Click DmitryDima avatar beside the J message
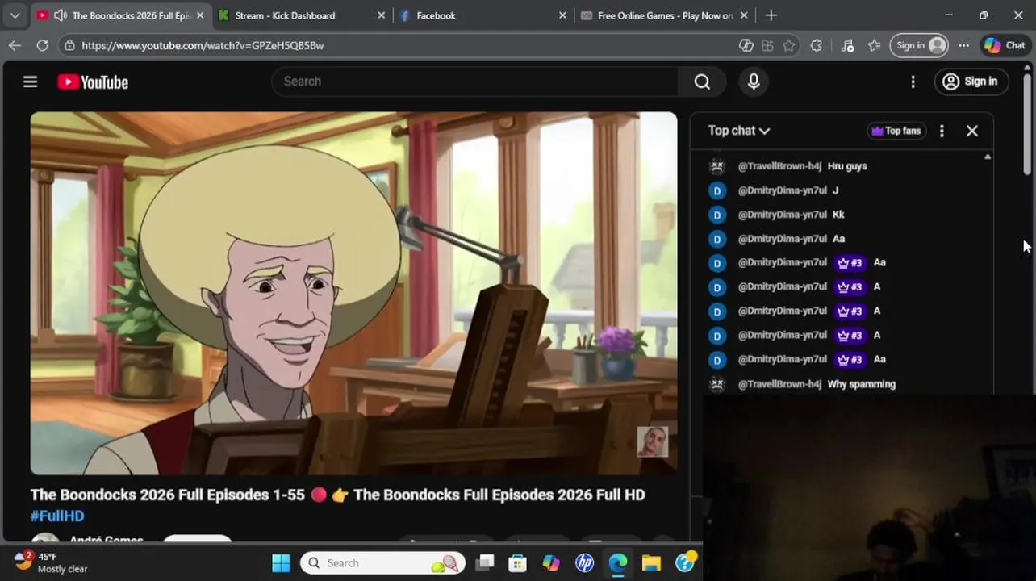 point(717,190)
